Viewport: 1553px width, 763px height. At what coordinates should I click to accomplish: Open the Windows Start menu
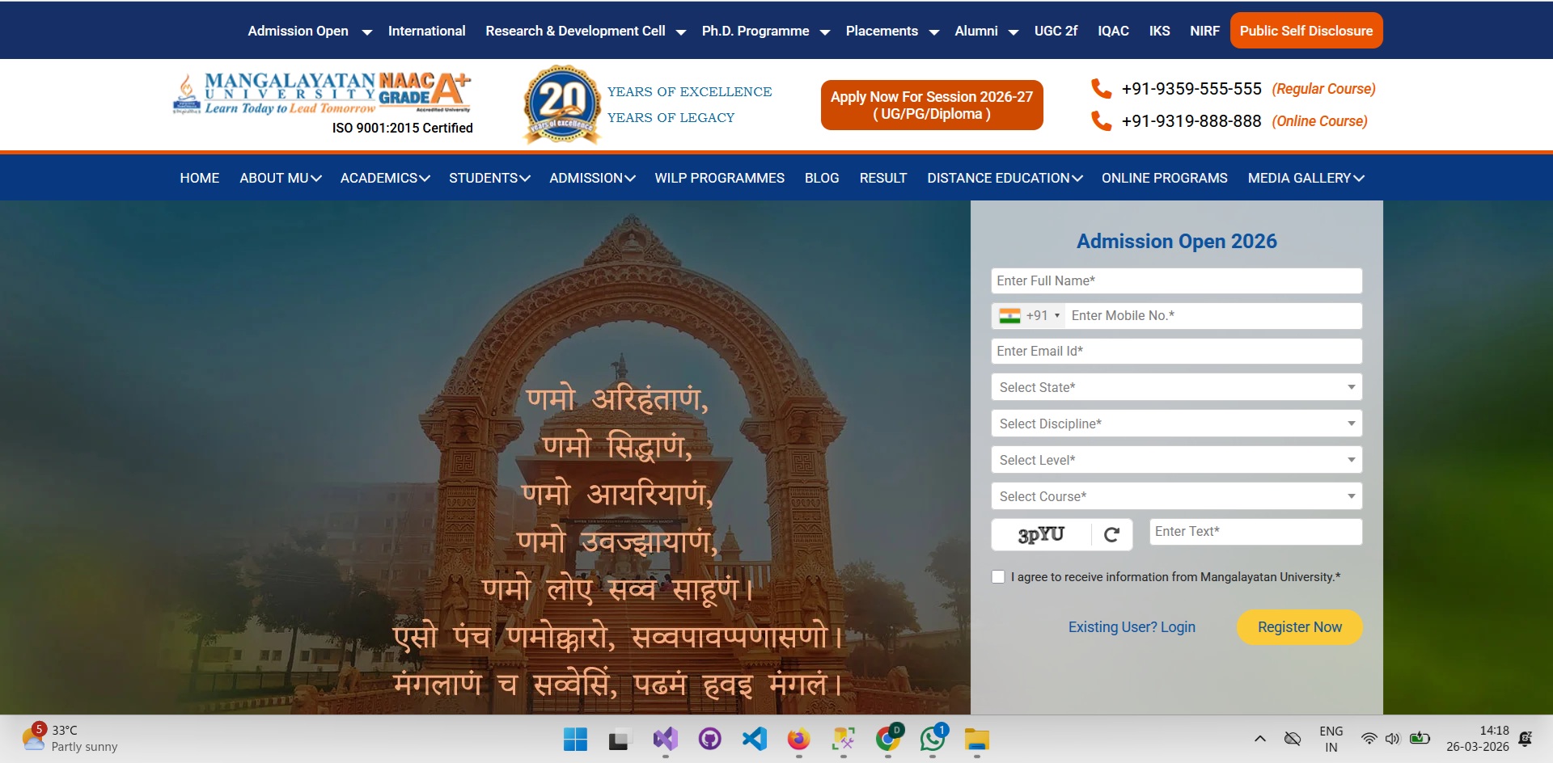click(575, 739)
